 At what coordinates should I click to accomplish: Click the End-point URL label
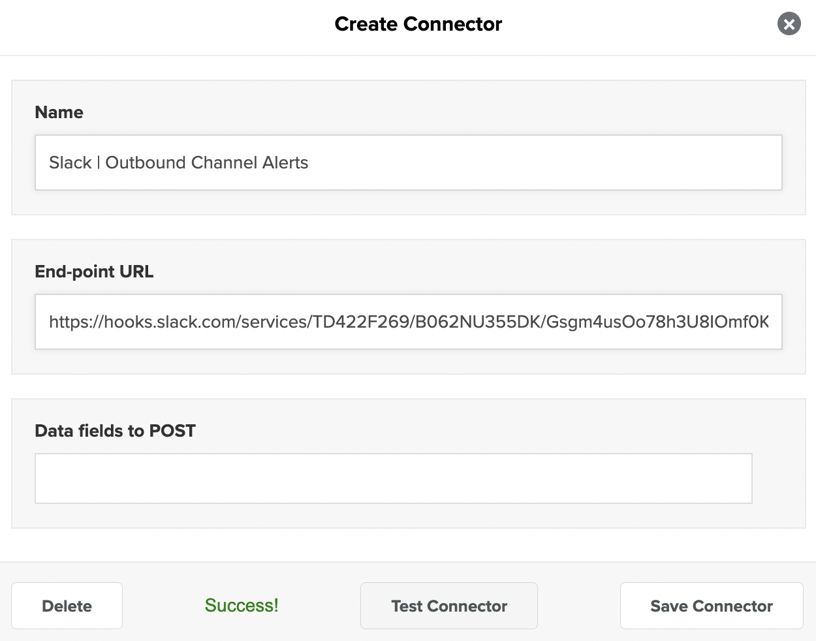(94, 272)
